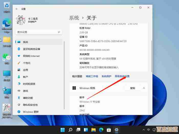The width and height of the screenshot is (179, 134).
Task: Click the Windows Start button on taskbar
Action: tap(63, 130)
